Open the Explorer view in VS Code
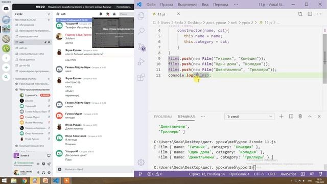This screenshot has width=327, height=184. [x=141, y=16]
